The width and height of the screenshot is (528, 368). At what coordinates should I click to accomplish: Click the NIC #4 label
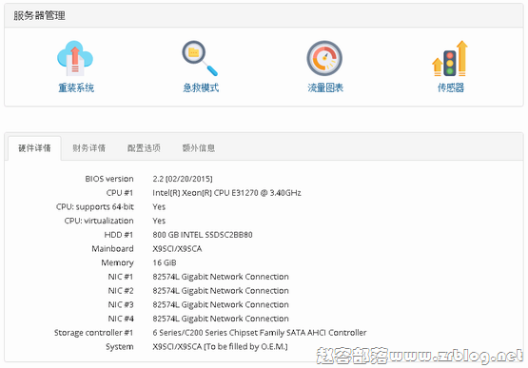pos(121,319)
